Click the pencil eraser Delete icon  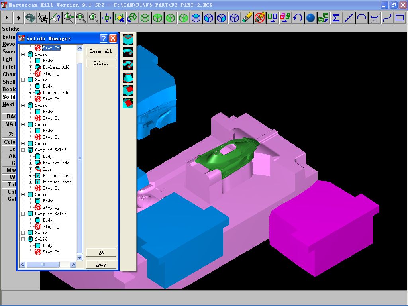tap(247, 18)
